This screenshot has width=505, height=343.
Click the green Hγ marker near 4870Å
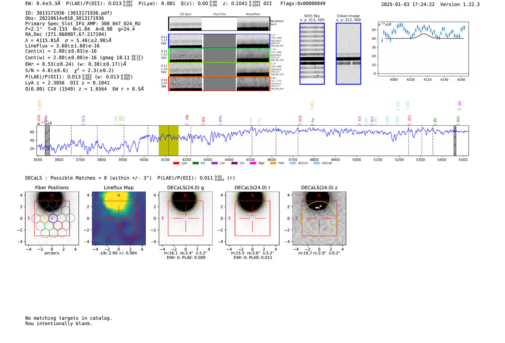point(313,121)
